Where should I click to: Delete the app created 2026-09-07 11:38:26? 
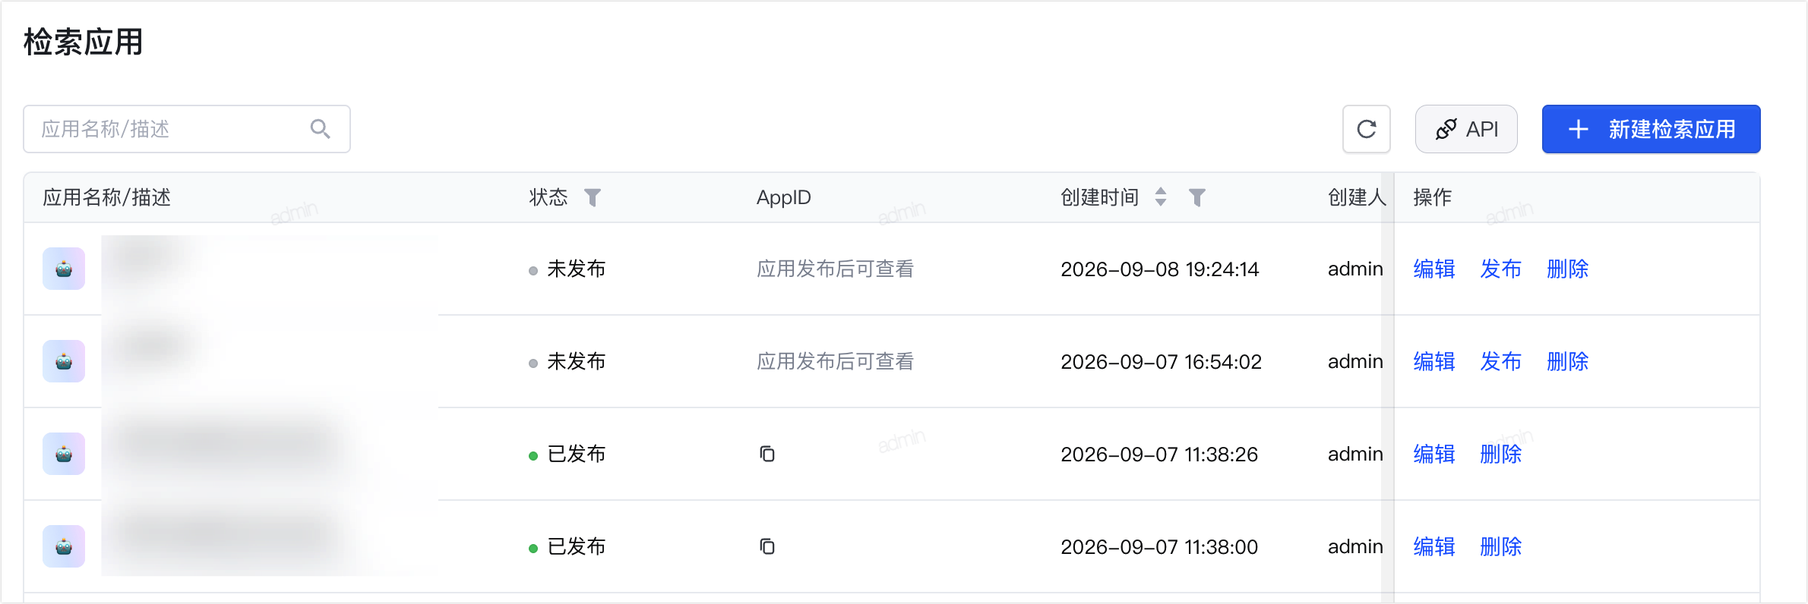[1501, 454]
